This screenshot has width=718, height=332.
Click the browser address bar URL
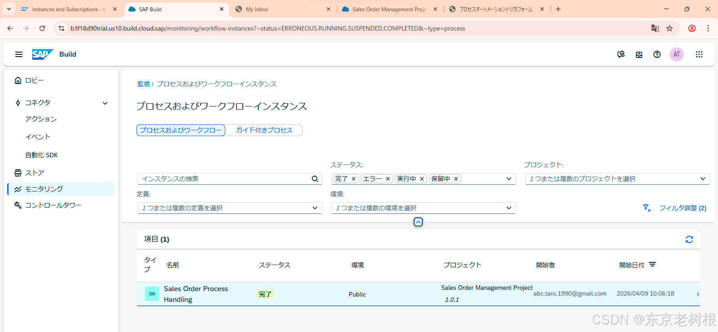coord(267,28)
